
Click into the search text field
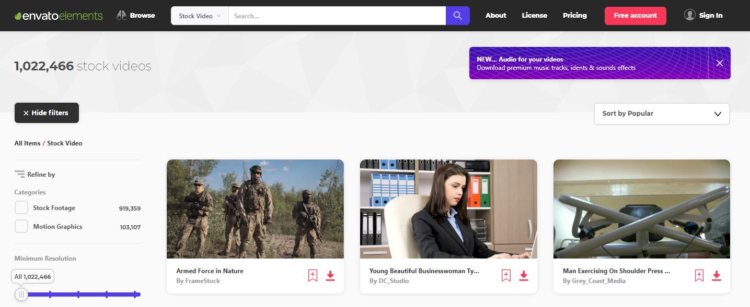(337, 16)
